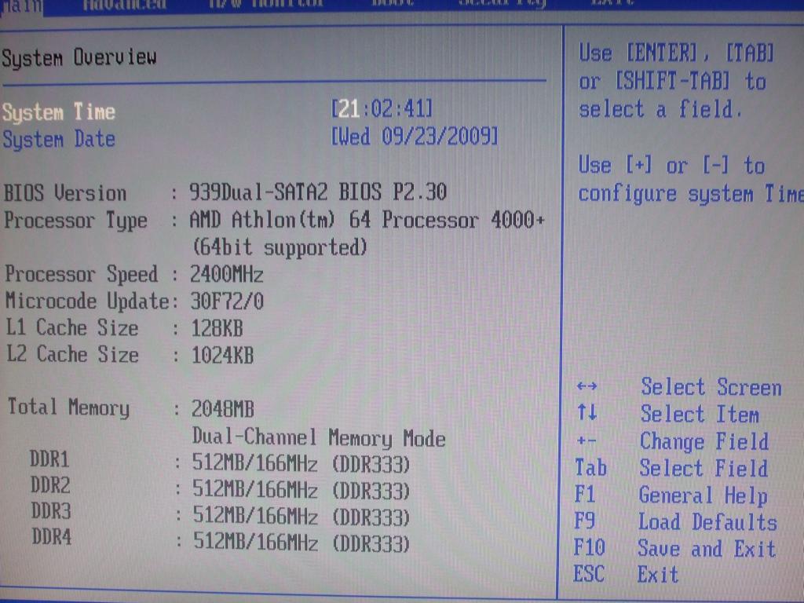This screenshot has height=603, width=804.
Task: Click the Tab key label
Action: point(590,468)
